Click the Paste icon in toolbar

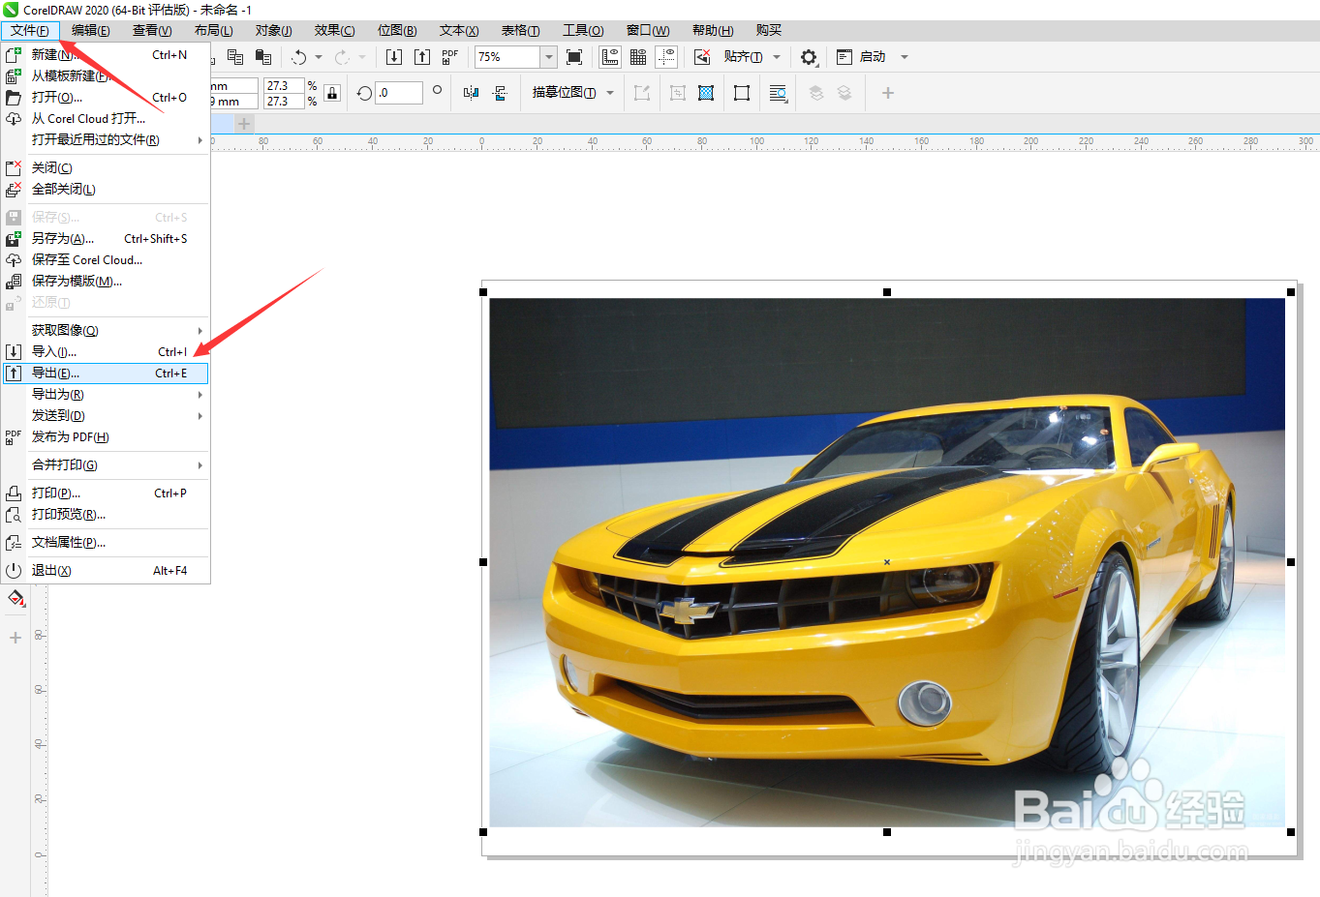pos(262,57)
